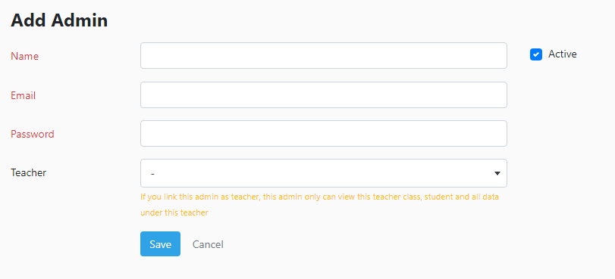
Task: Click the red Email label
Action: click(24, 95)
